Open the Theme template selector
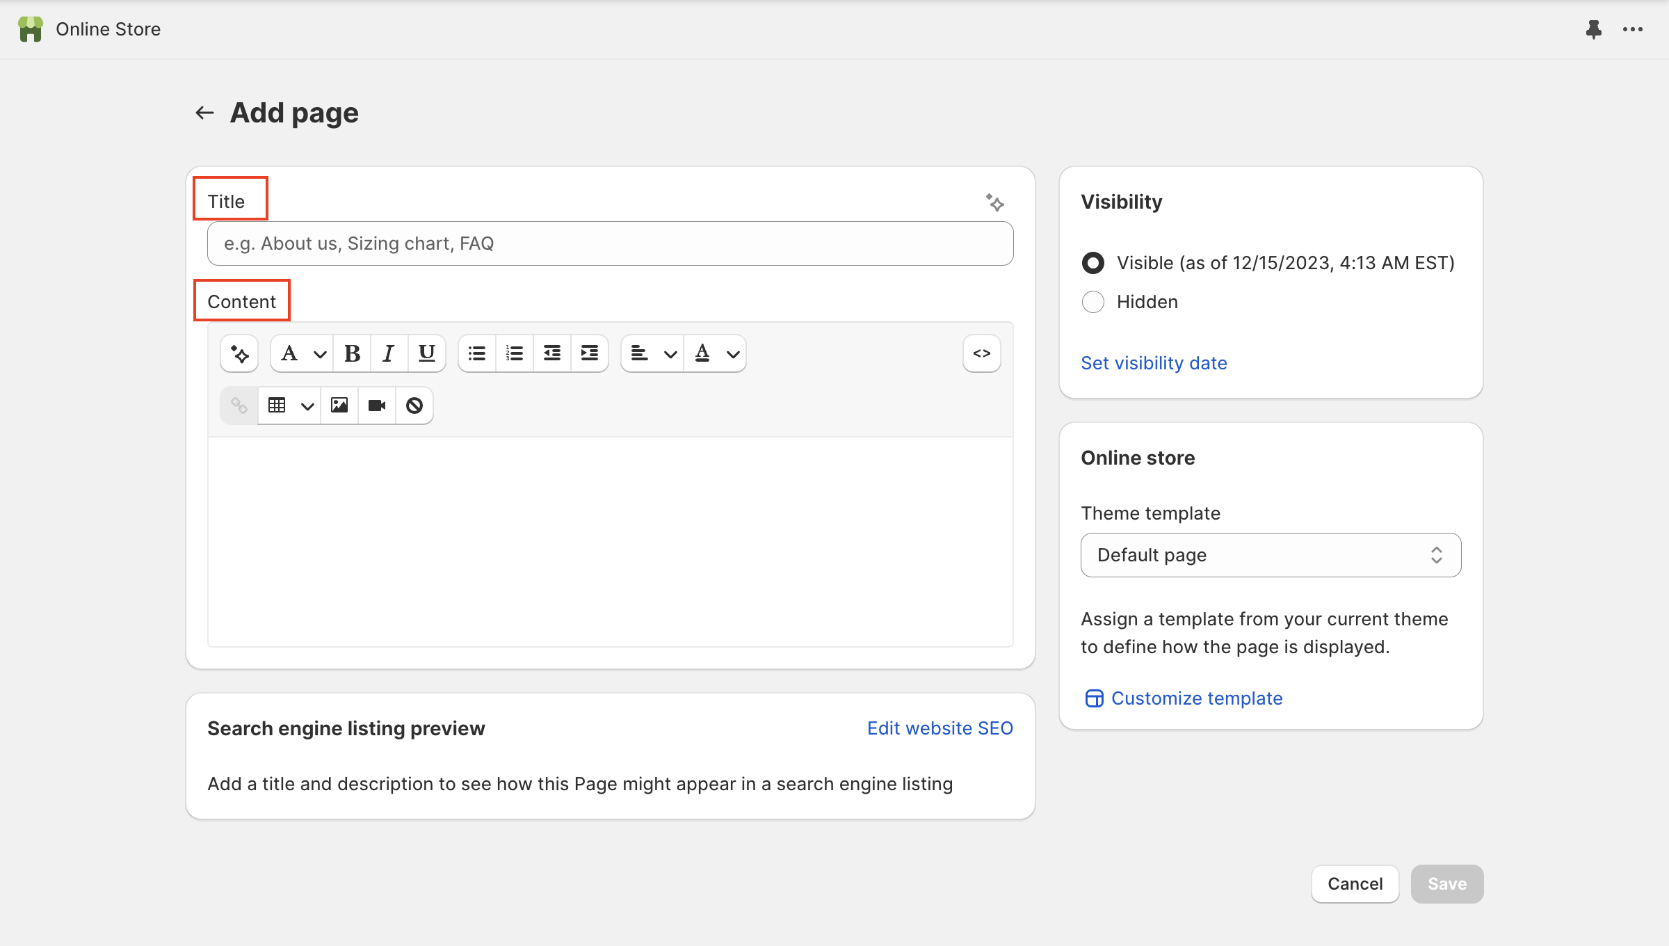This screenshot has height=946, width=1669. coord(1271,555)
